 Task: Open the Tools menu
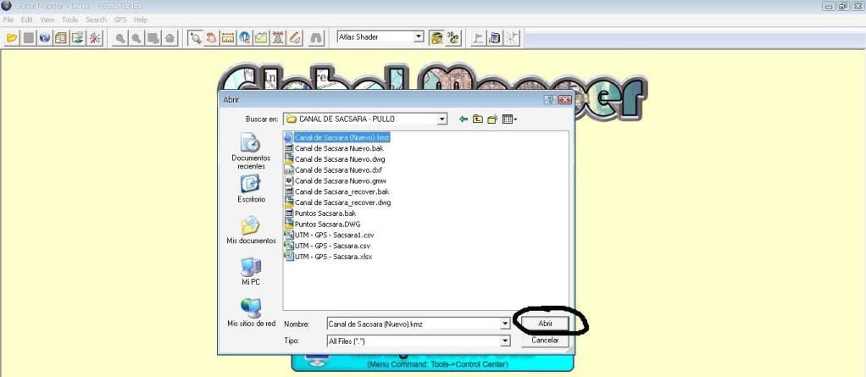69,19
